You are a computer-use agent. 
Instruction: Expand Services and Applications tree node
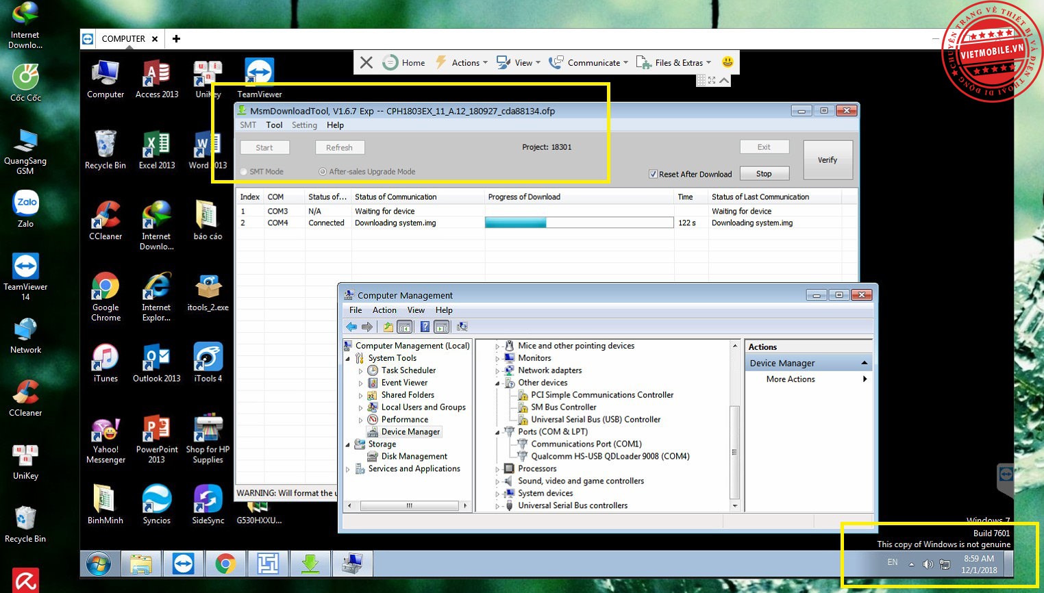coord(348,469)
